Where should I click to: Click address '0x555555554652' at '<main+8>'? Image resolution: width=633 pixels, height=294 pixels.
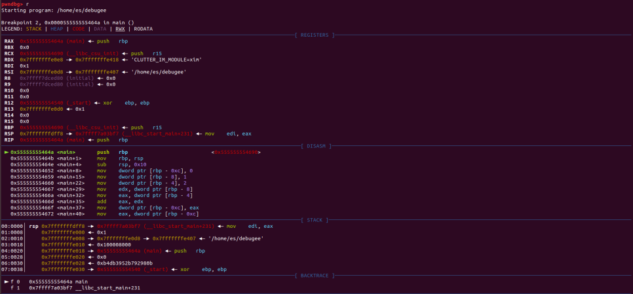pyautogui.click(x=32, y=171)
